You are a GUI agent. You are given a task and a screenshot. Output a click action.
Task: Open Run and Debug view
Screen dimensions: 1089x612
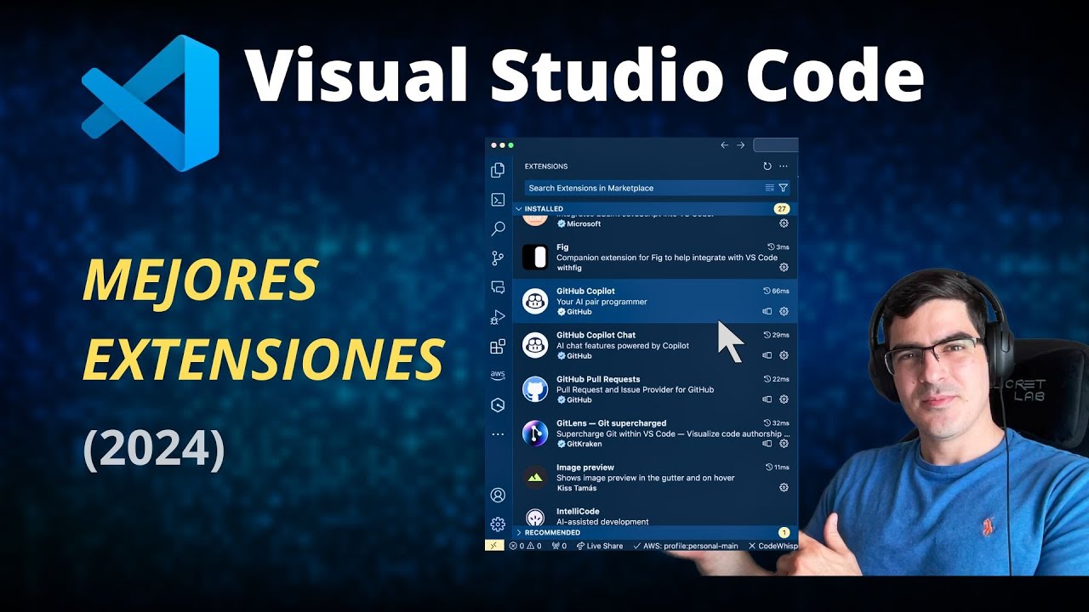pyautogui.click(x=498, y=317)
